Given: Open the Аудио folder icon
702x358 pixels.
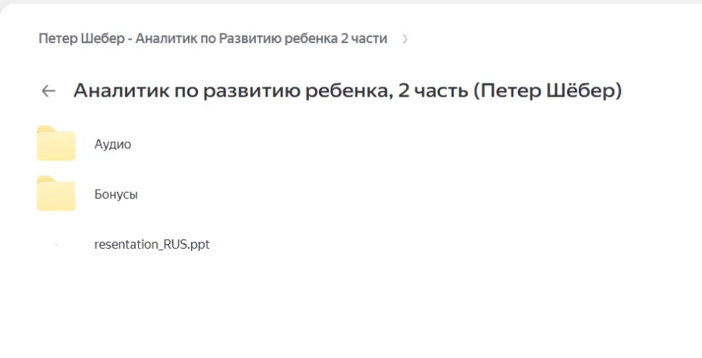Looking at the screenshot, I should tap(56, 144).
